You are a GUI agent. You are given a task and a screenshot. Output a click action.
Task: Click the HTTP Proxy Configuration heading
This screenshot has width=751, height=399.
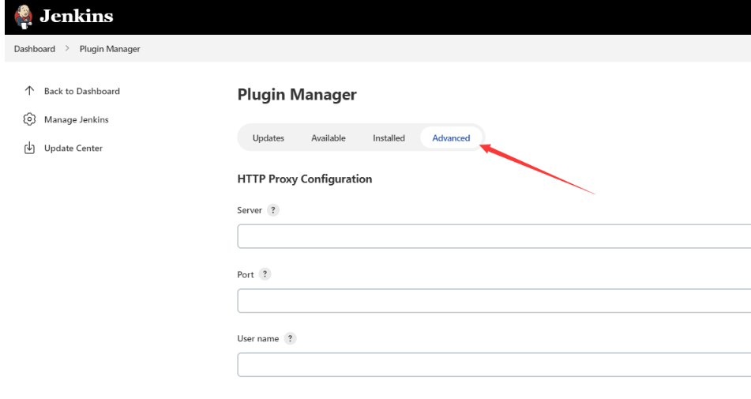[x=305, y=179]
